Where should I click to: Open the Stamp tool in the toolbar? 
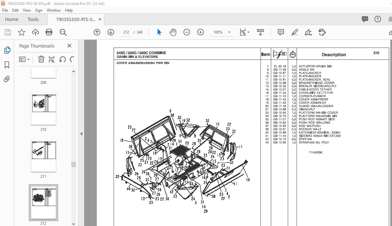322,32
